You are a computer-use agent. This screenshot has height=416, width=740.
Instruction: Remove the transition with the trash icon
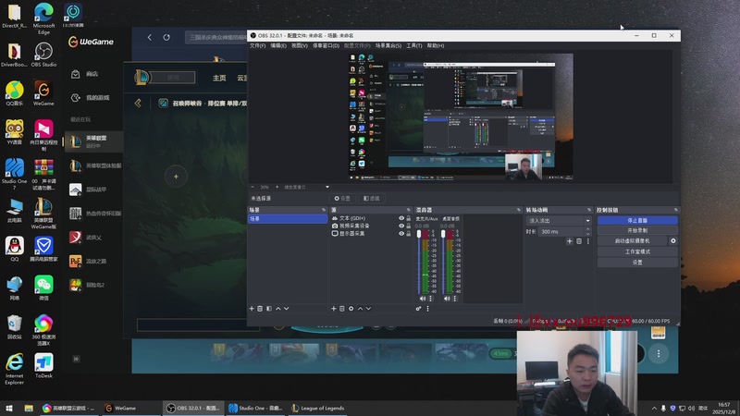tap(579, 241)
